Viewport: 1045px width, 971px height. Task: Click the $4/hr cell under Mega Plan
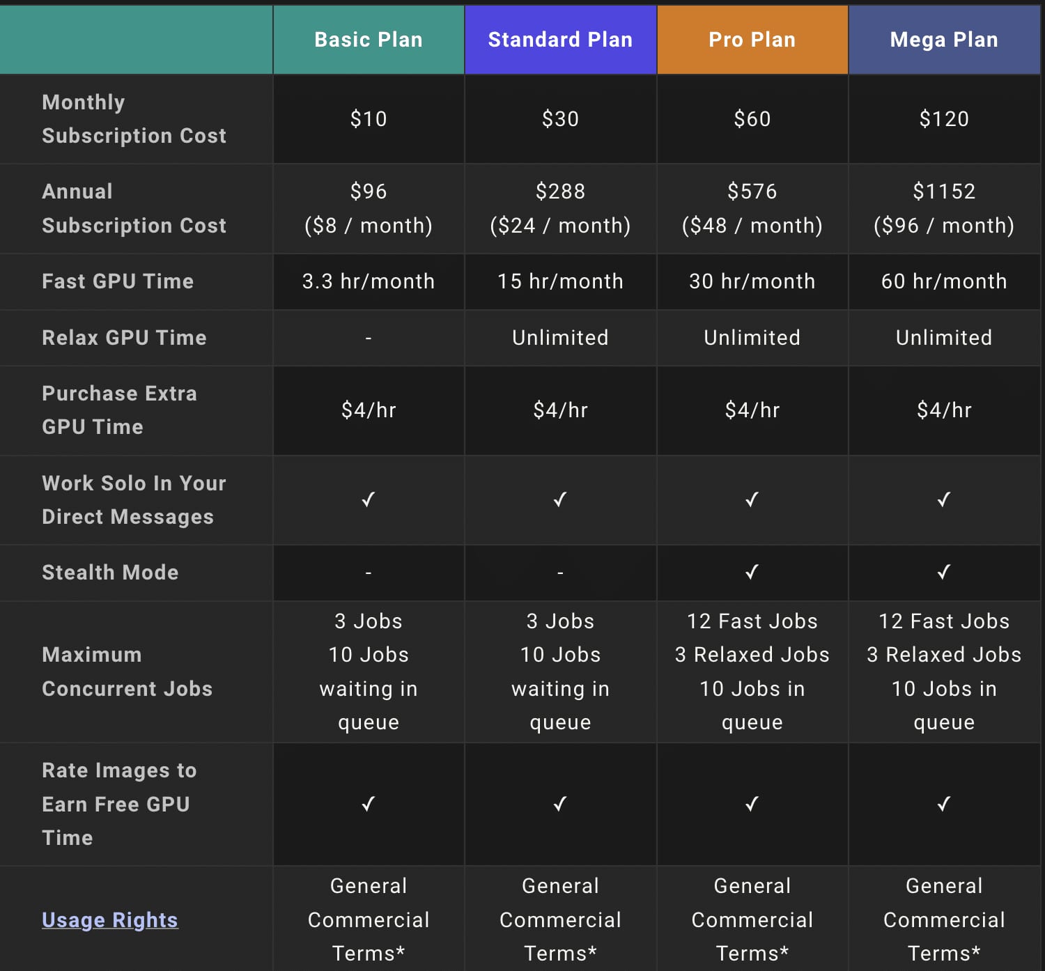click(944, 410)
